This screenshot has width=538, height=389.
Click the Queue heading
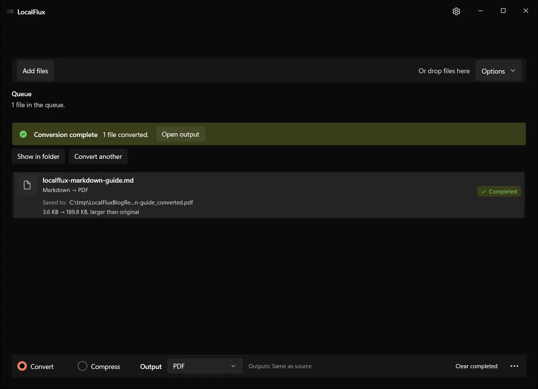click(22, 94)
